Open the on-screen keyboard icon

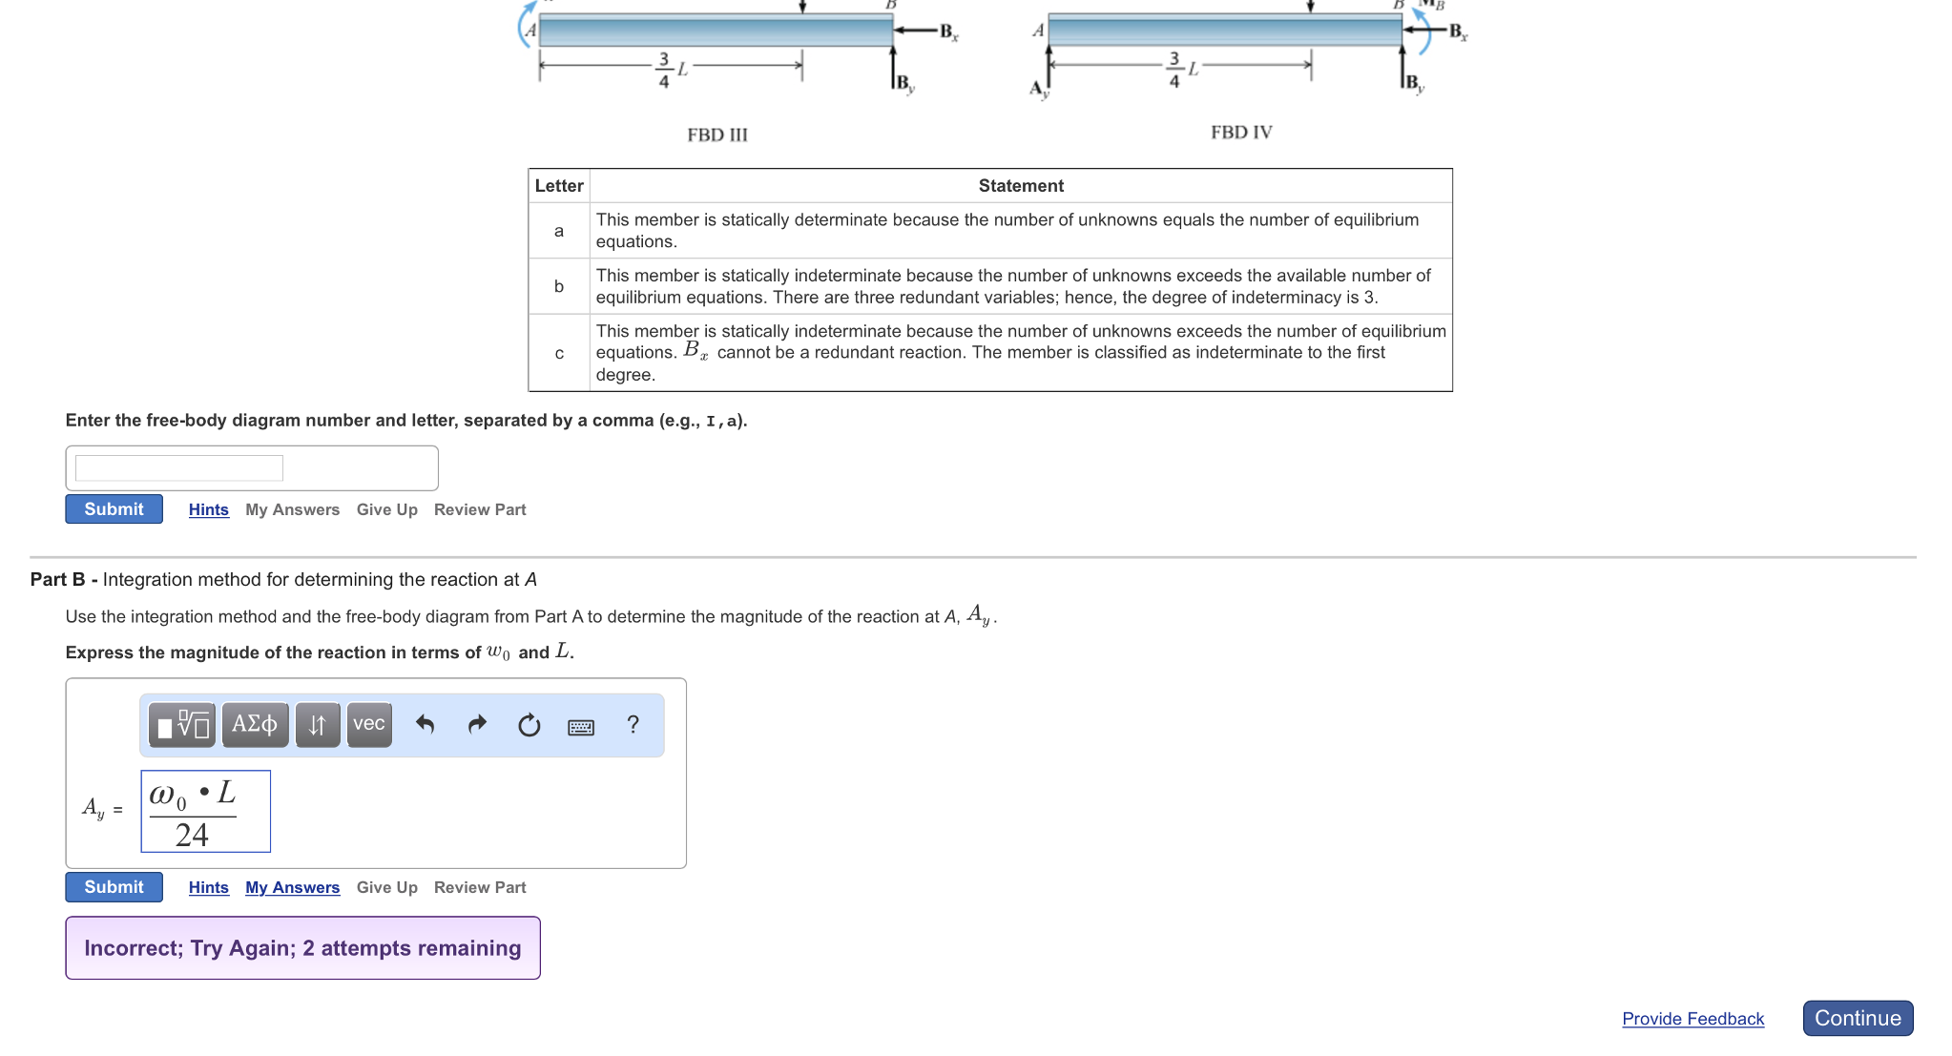tap(580, 725)
